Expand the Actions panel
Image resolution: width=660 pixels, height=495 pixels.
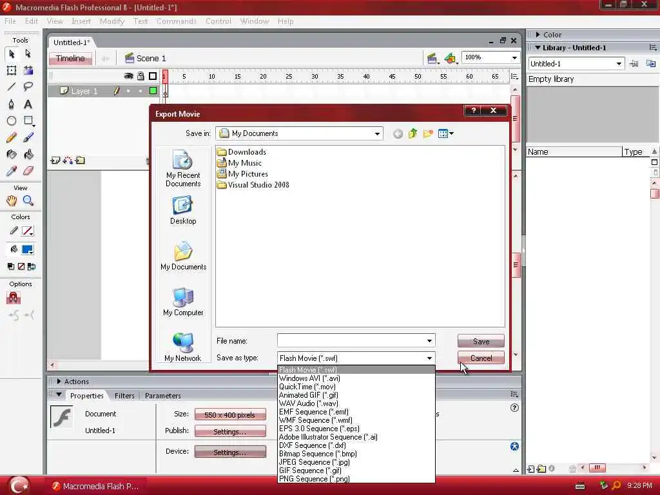59,382
